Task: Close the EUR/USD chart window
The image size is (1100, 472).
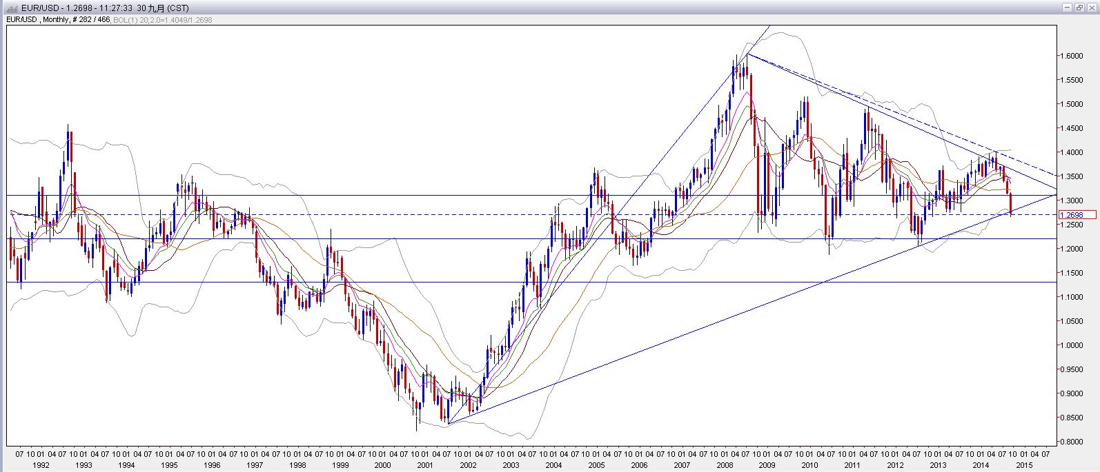Action: [1091, 8]
